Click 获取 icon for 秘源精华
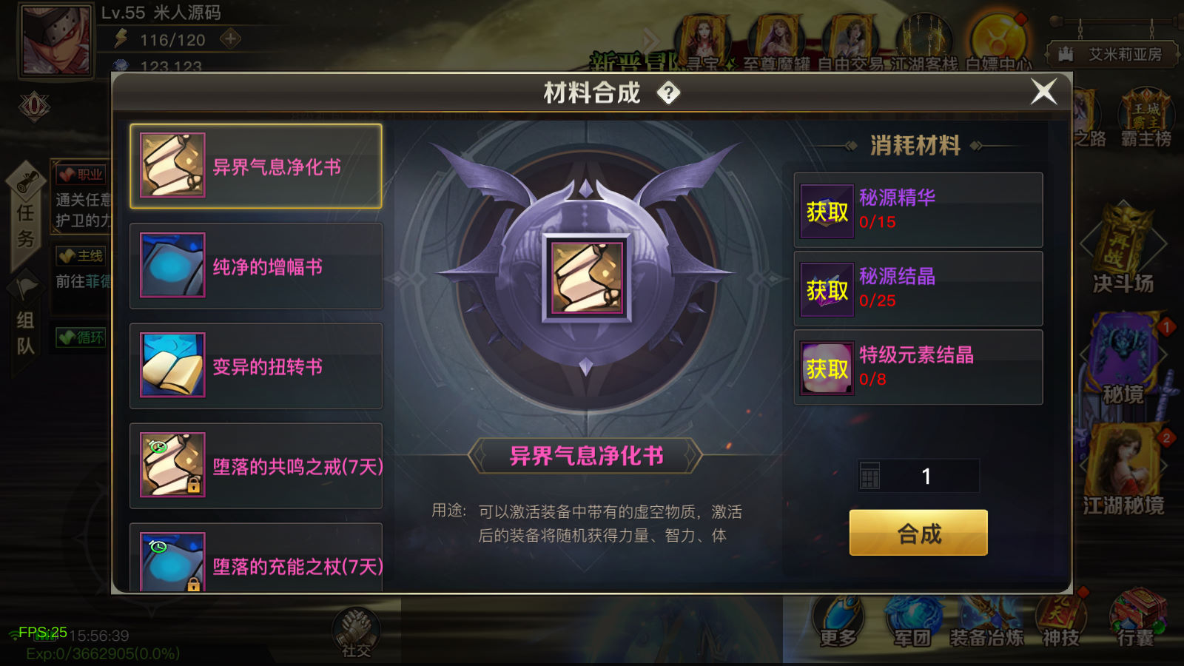This screenshot has width=1184, height=666. pyautogui.click(x=827, y=212)
